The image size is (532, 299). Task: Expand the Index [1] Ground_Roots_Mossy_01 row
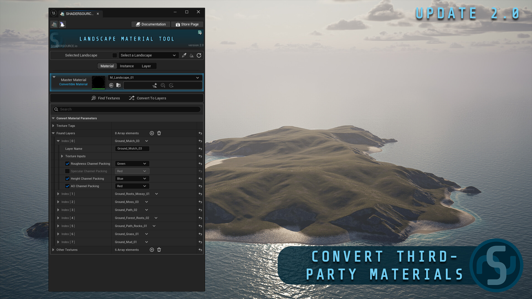pyautogui.click(x=58, y=194)
